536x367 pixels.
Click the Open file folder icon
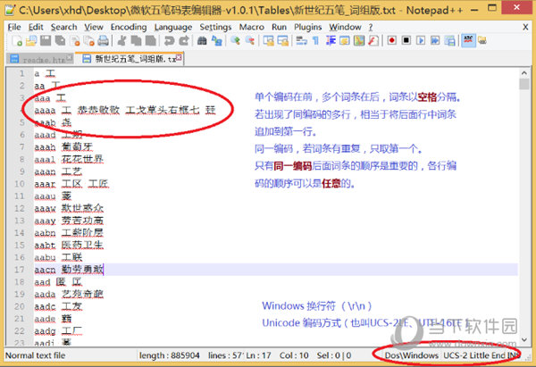click(31, 41)
